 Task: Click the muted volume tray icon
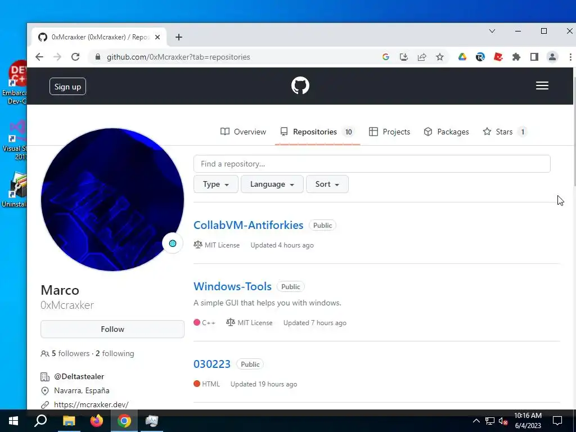[503, 421]
